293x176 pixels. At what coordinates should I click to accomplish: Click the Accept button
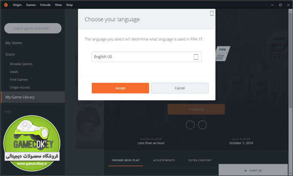(120, 88)
